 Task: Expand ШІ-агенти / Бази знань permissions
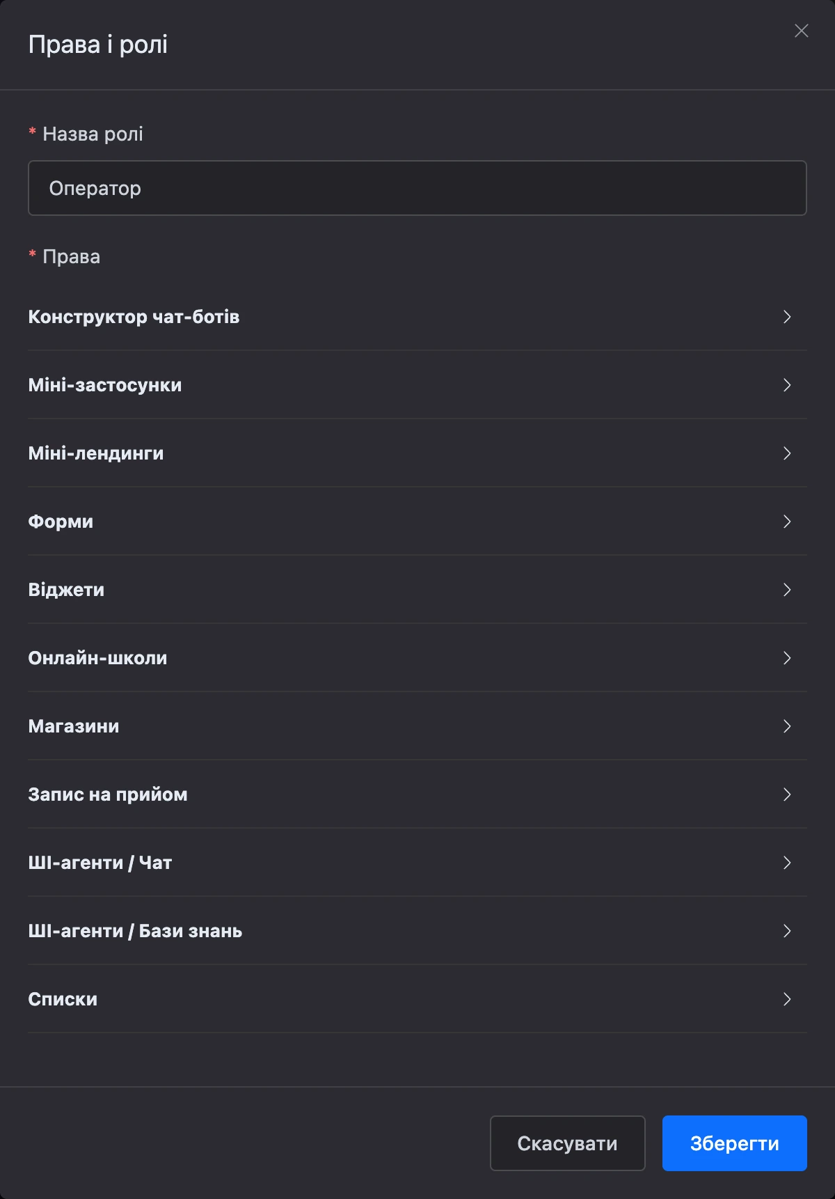(417, 931)
